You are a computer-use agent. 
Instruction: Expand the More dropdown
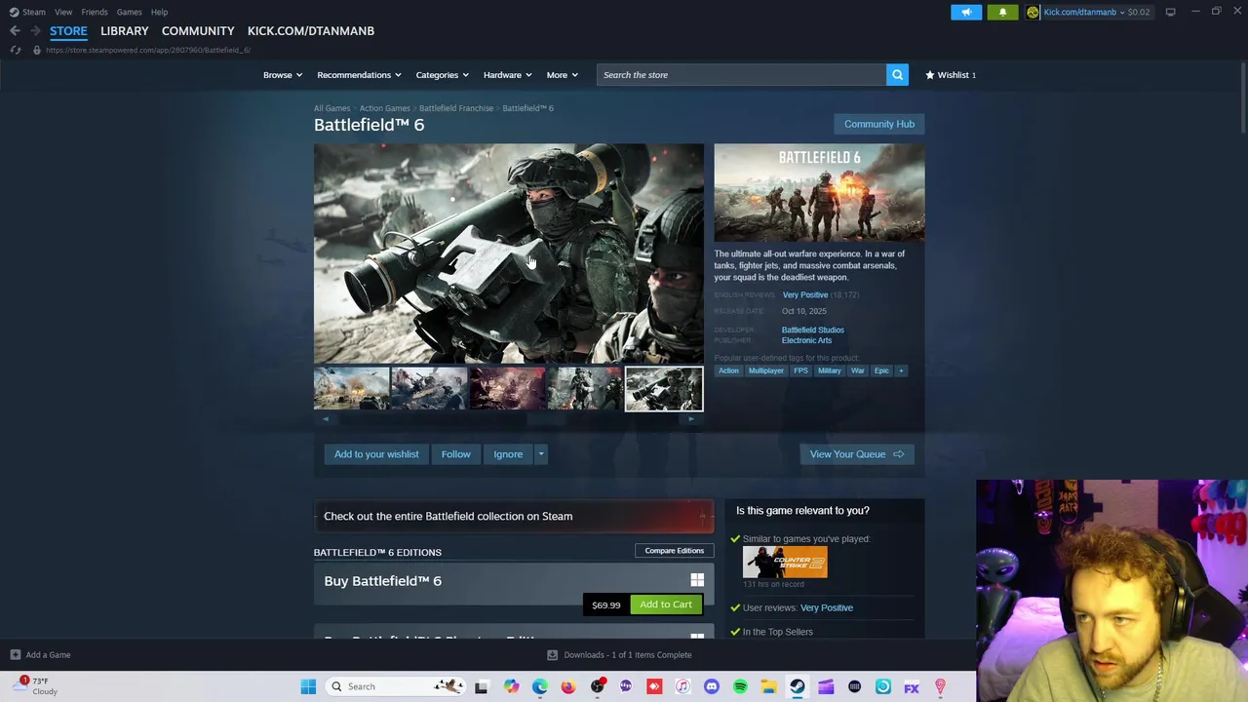pyautogui.click(x=563, y=75)
